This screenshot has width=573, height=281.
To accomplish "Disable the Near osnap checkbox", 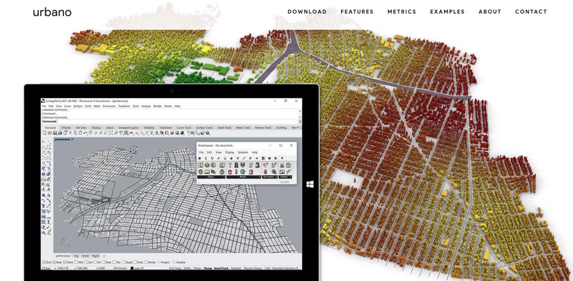I will click(55, 262).
